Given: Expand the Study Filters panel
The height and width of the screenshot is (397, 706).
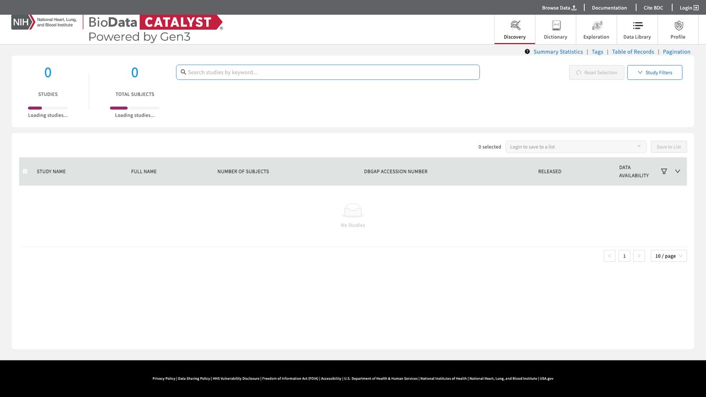Looking at the screenshot, I should tap(655, 72).
